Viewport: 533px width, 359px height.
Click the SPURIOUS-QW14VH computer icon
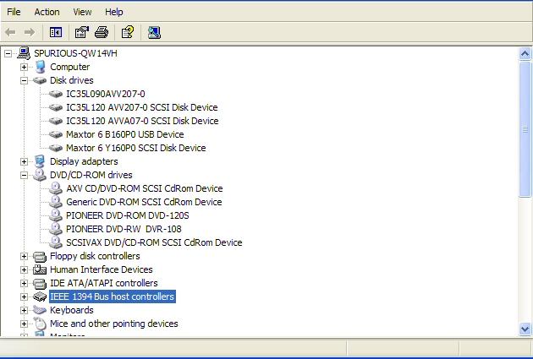[24, 53]
